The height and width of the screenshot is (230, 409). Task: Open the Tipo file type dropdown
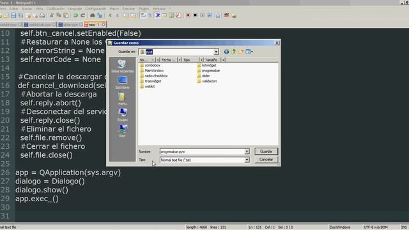click(x=247, y=160)
